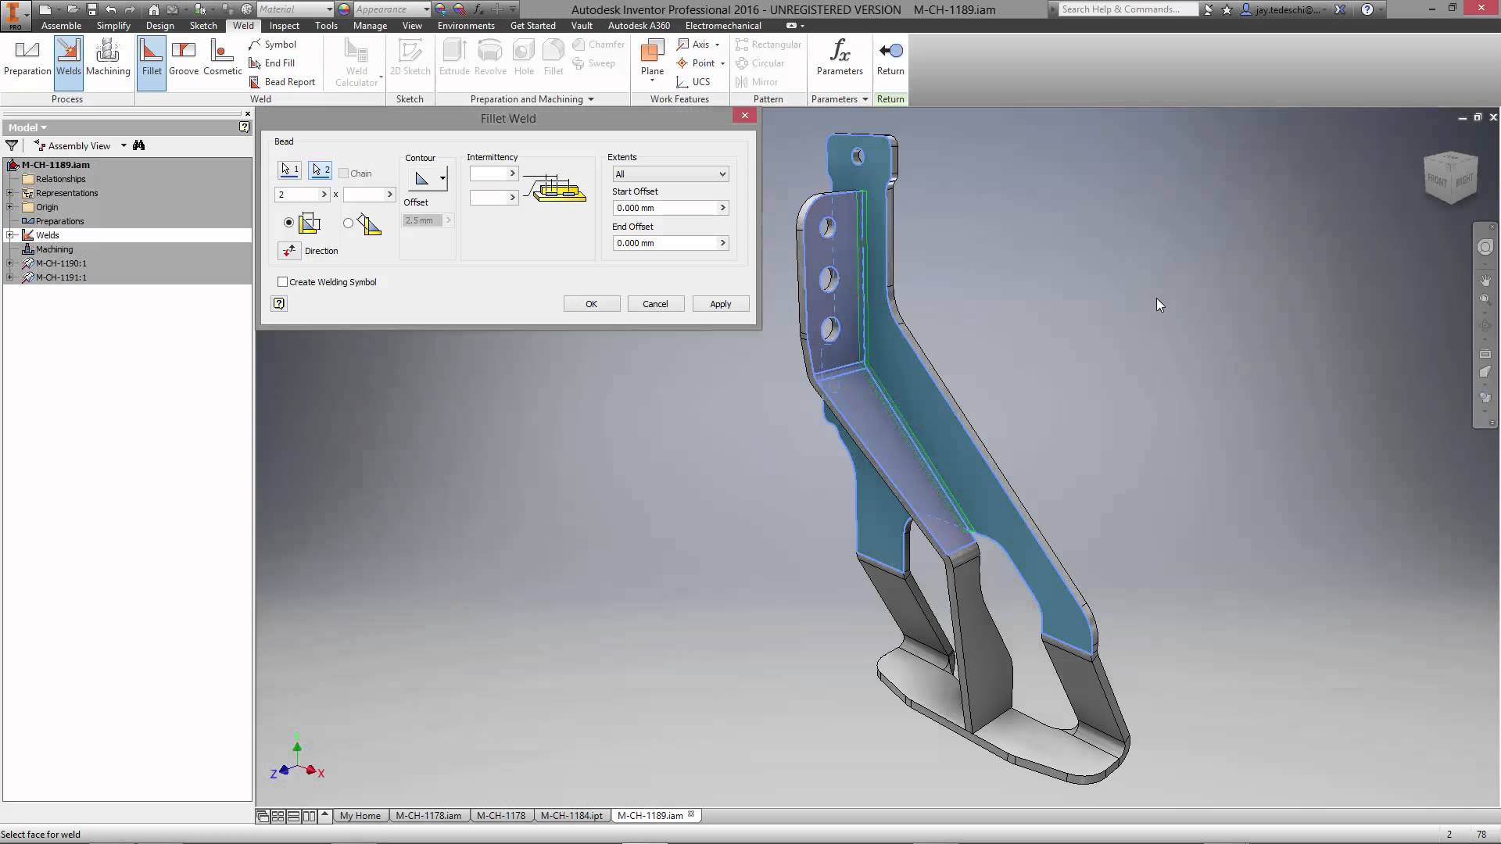Apply the fillet weld settings

(x=720, y=303)
